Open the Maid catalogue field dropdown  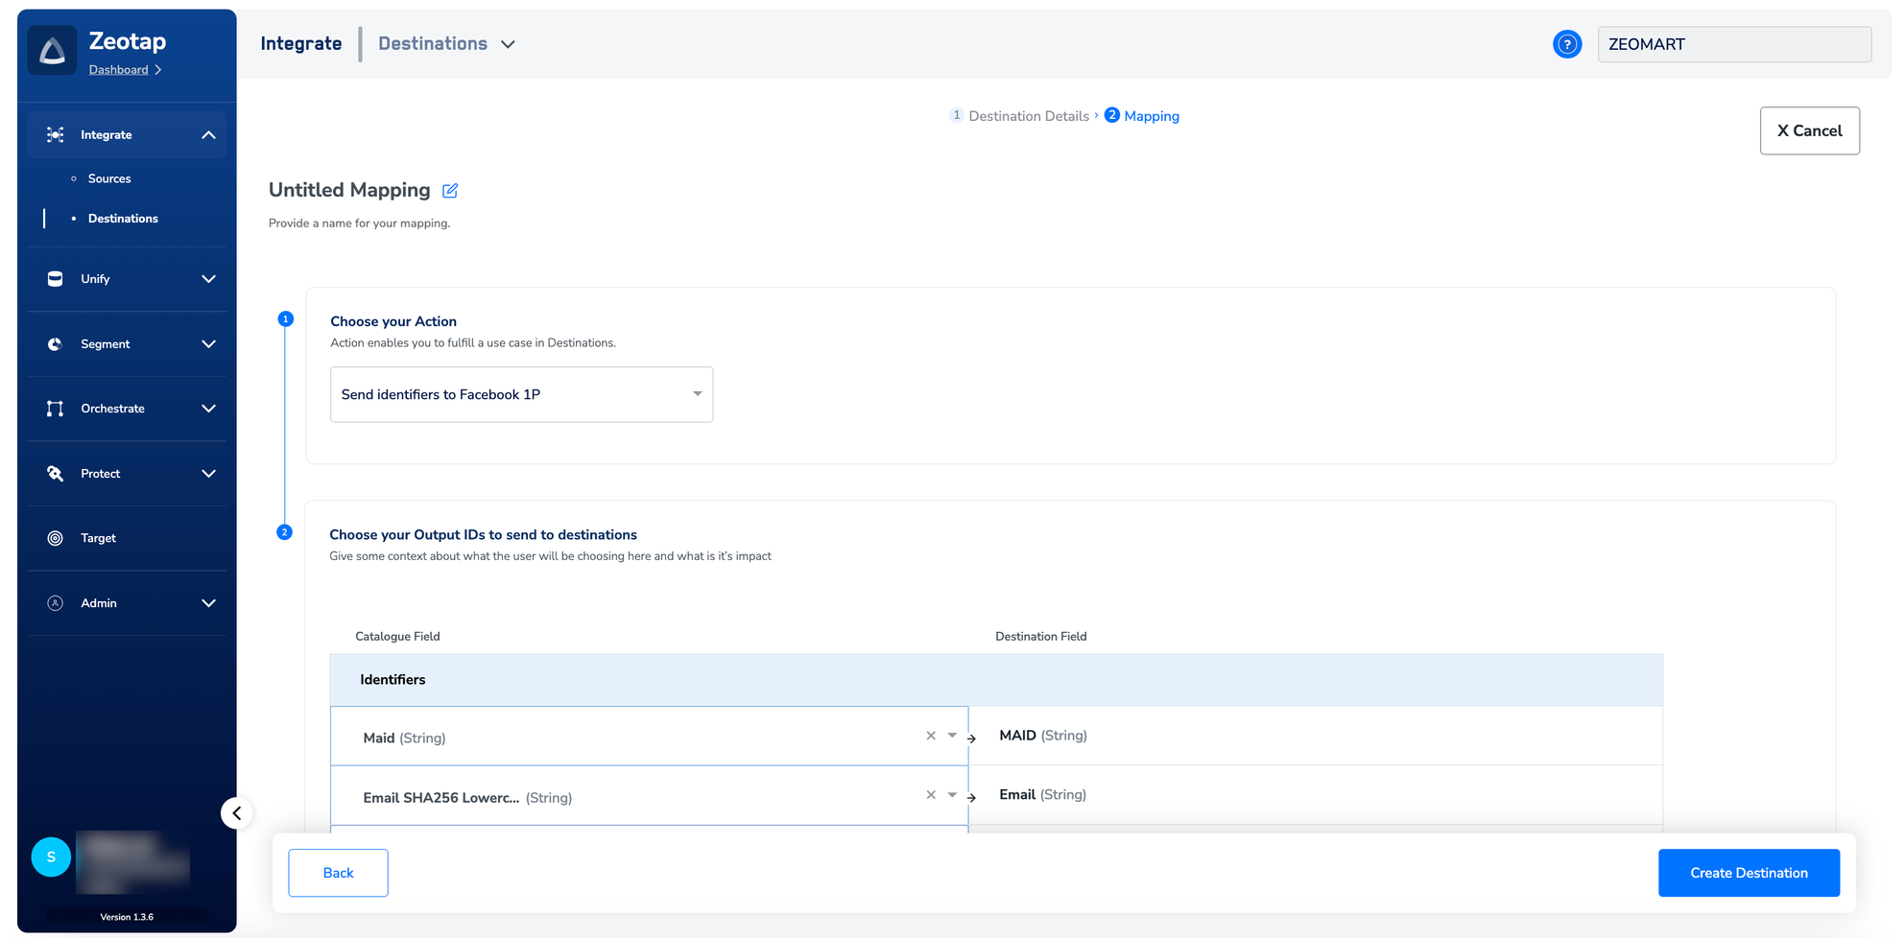click(x=952, y=736)
